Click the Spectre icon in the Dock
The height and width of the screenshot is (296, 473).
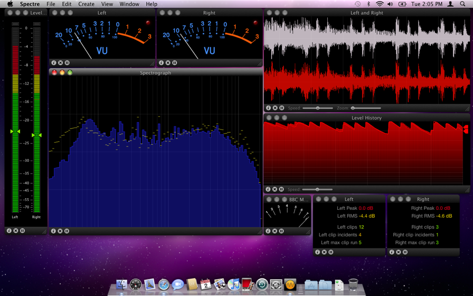click(x=290, y=285)
